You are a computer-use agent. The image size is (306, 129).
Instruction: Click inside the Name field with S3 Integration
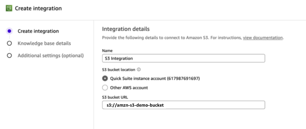(x=184, y=58)
